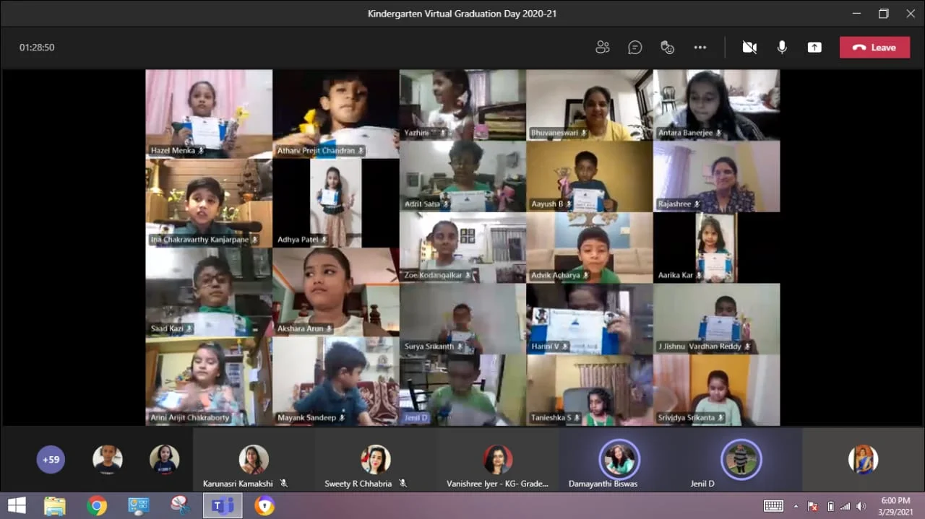
Task: Open the raise hand reactions menu
Action: 667,48
